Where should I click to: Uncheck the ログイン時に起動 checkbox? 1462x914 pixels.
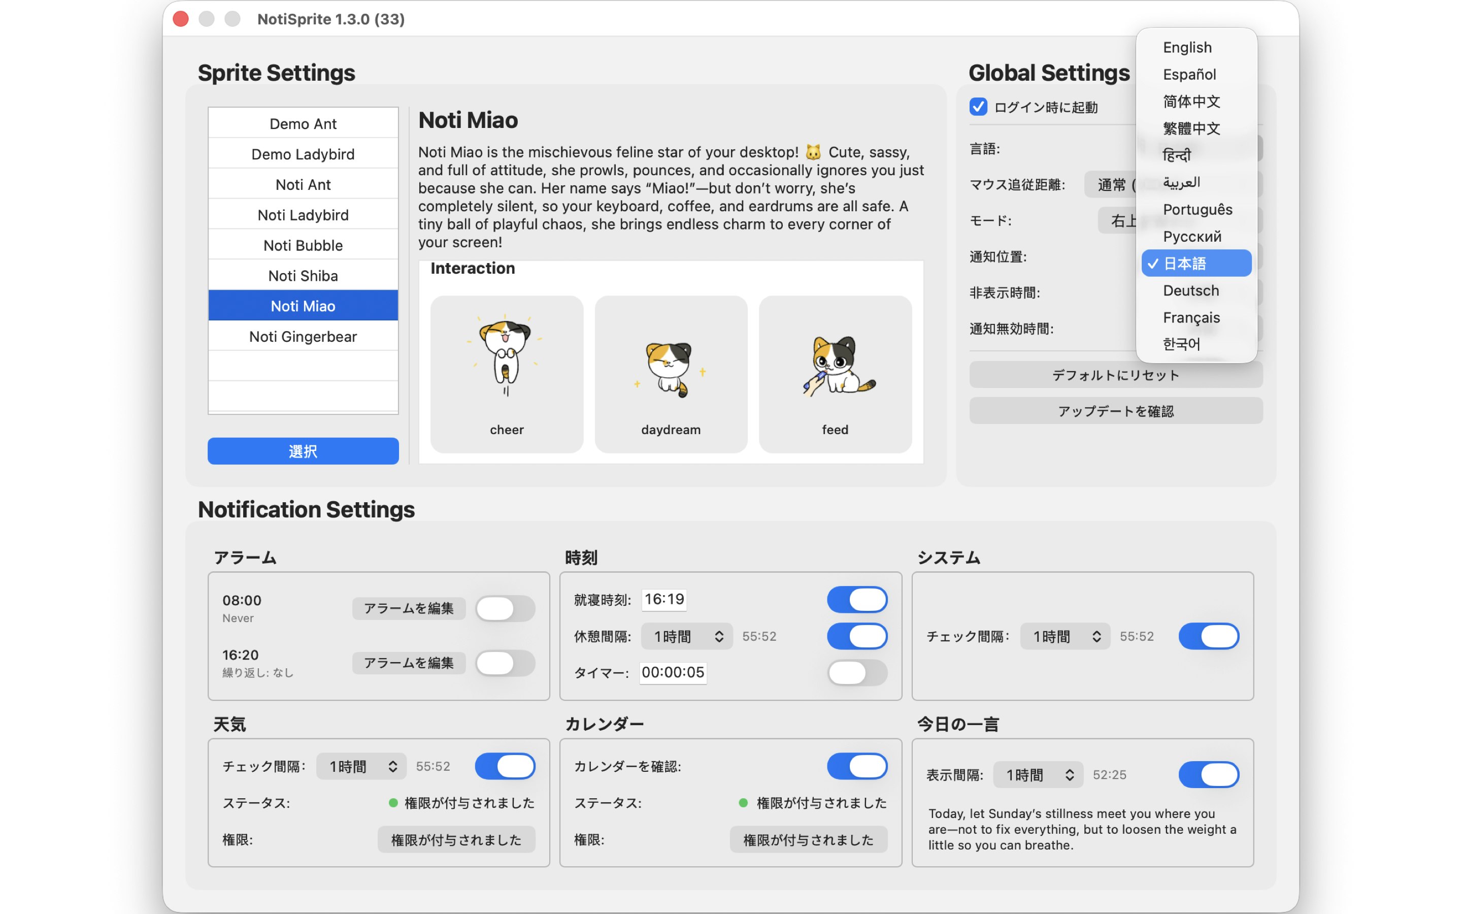[x=979, y=107]
